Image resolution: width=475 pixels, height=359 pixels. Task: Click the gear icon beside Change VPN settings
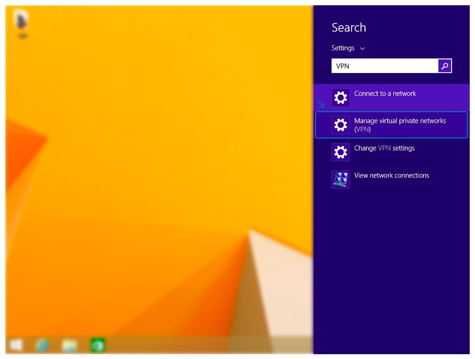click(340, 152)
